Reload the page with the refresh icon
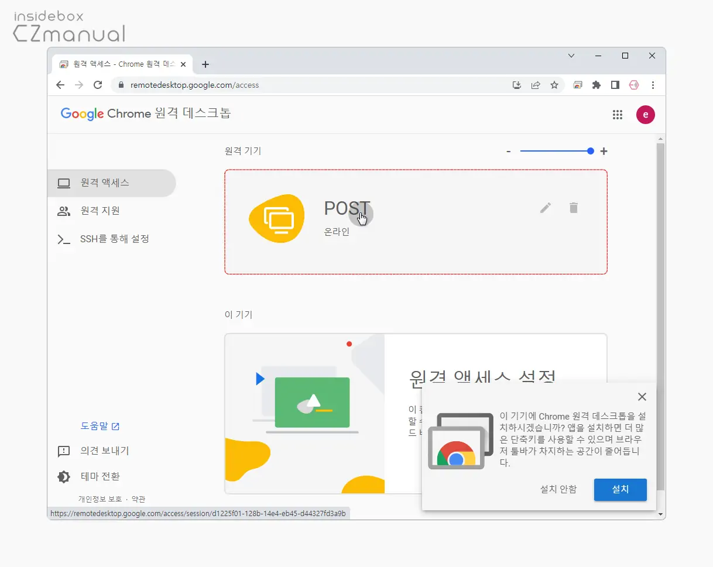 click(x=98, y=85)
